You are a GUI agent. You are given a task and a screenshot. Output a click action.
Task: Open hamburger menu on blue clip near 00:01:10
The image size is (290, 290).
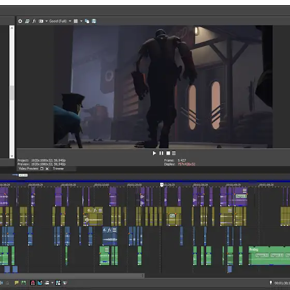coord(114,230)
